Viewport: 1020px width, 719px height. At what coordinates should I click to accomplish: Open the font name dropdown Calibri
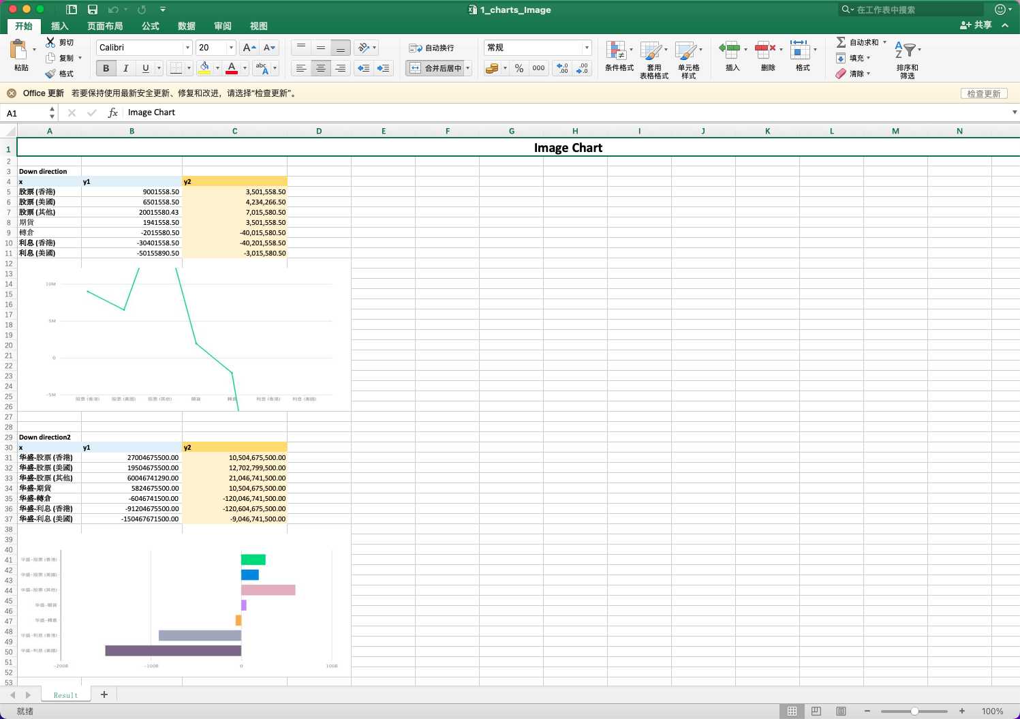187,48
